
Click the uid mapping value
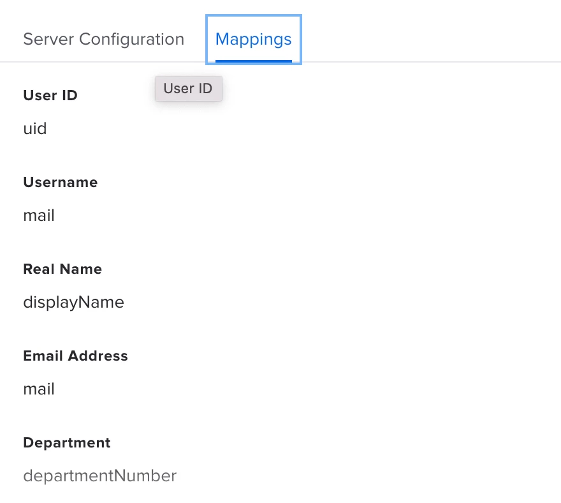35,128
